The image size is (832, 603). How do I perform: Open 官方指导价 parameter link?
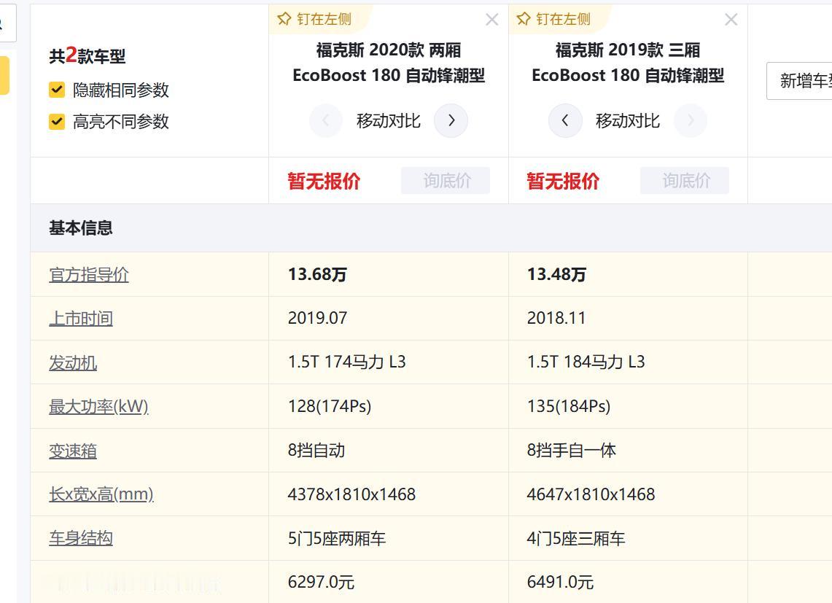(89, 274)
